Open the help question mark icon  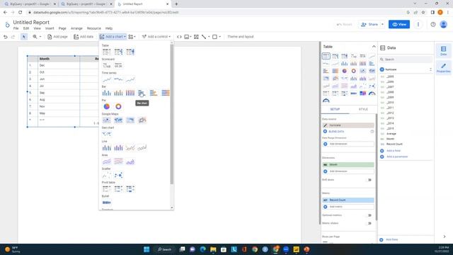(432, 24)
